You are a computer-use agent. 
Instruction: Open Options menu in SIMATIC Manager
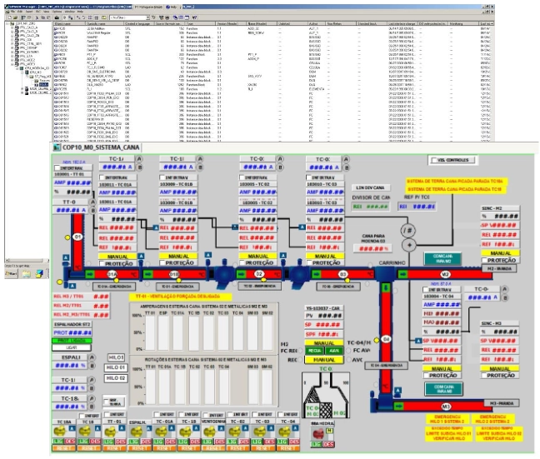(57, 12)
